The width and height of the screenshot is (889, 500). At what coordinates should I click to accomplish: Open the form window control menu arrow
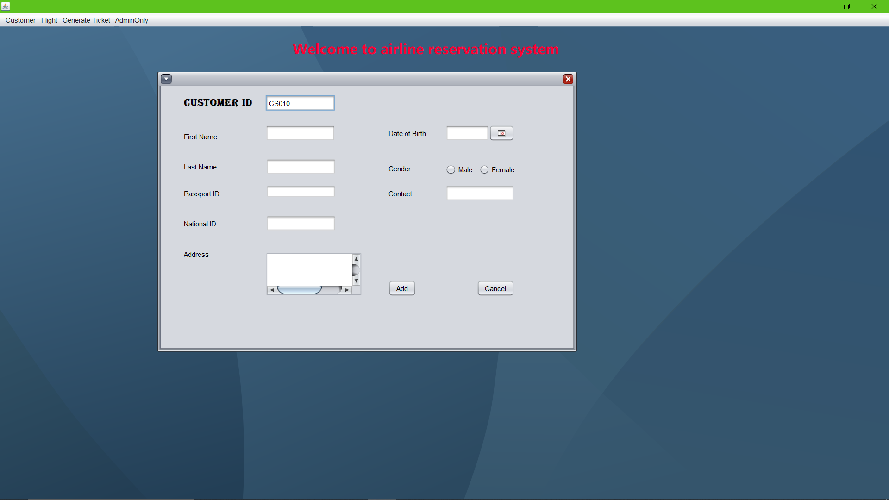coord(166,79)
